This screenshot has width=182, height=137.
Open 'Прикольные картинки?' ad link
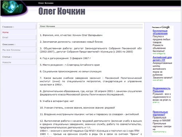(x=160, y=113)
